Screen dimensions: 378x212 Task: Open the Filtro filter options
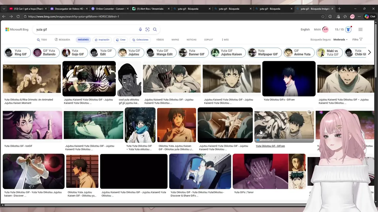coord(357,39)
